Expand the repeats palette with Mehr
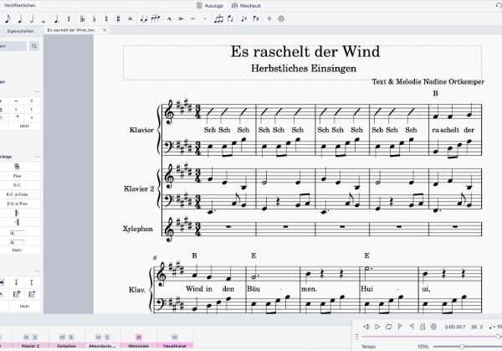The width and height of the screenshot is (502, 351). pos(17,250)
